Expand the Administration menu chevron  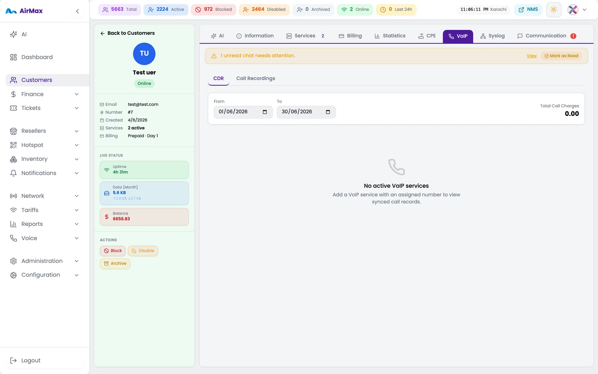click(x=77, y=261)
